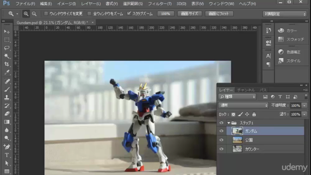
Task: Filter layers by smart objects icon
Action: point(295,97)
